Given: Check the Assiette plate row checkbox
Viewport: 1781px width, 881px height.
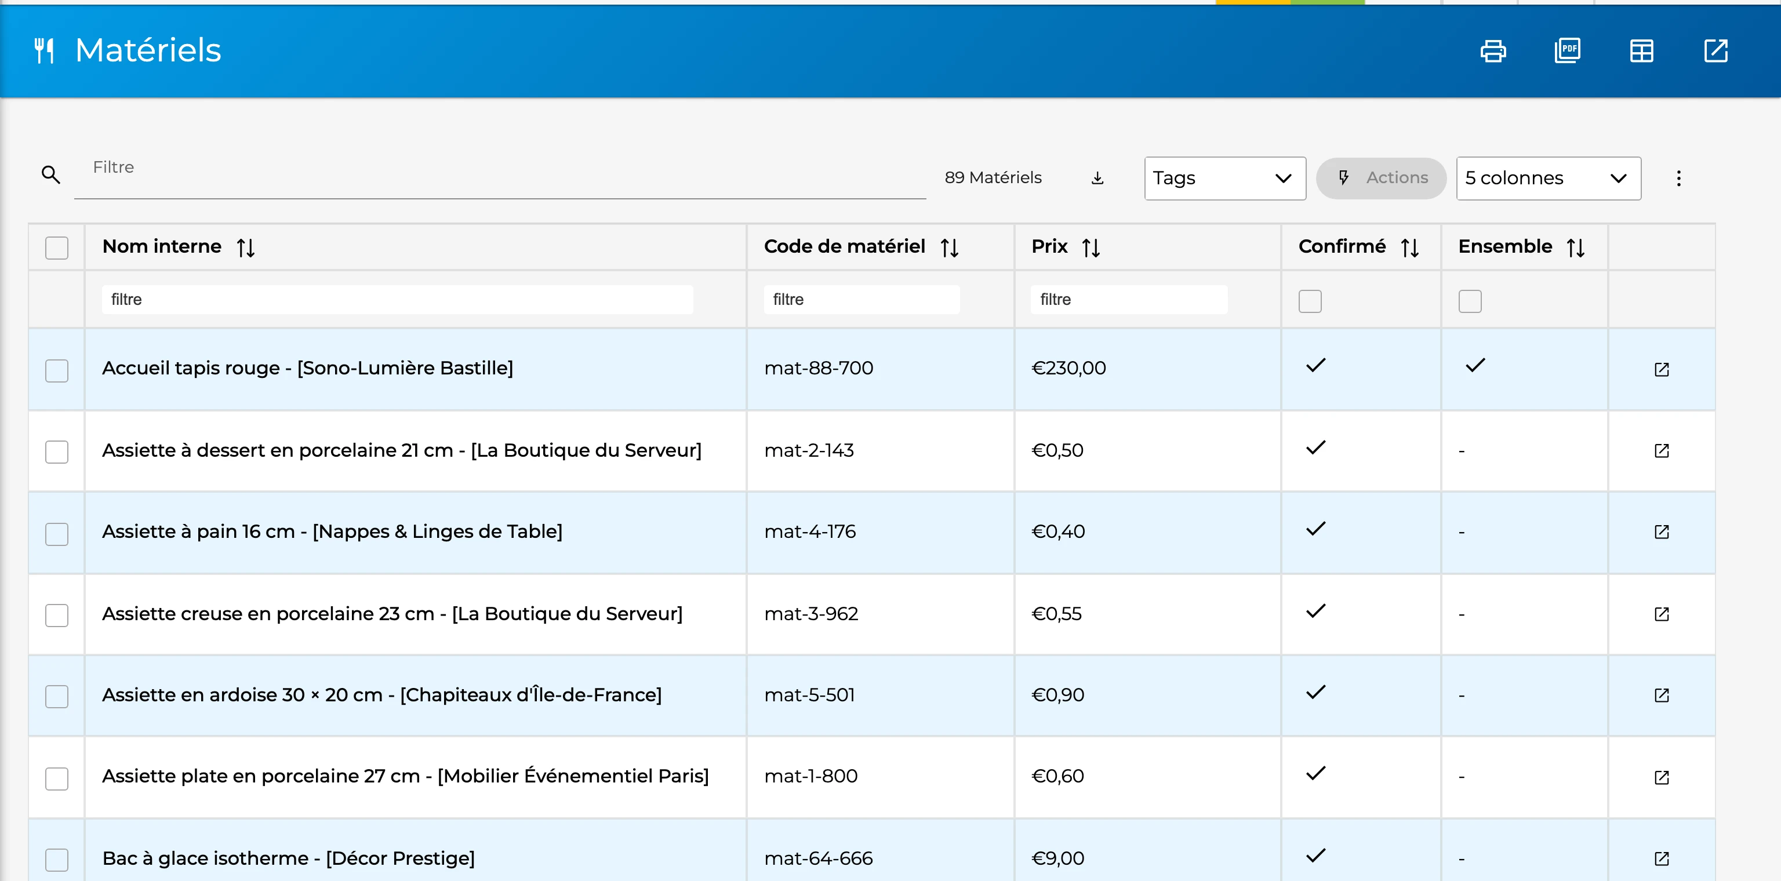Looking at the screenshot, I should 57,779.
